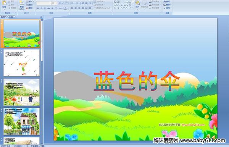Image resolution: width=229 pixels, height=147 pixels.
Task: Click the strikethrough text icon
Action: [x=48, y=8]
